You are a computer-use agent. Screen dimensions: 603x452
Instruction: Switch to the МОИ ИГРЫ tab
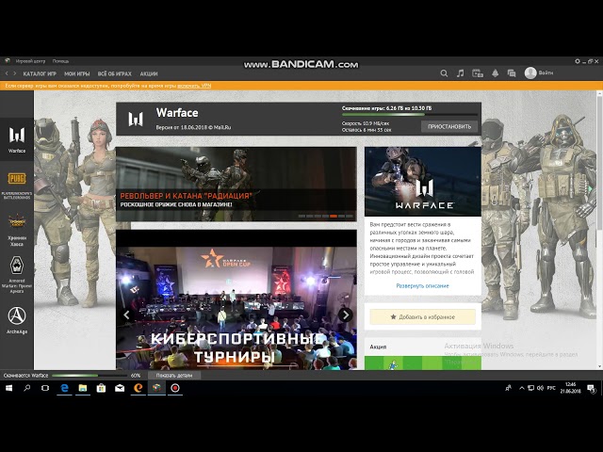point(77,73)
